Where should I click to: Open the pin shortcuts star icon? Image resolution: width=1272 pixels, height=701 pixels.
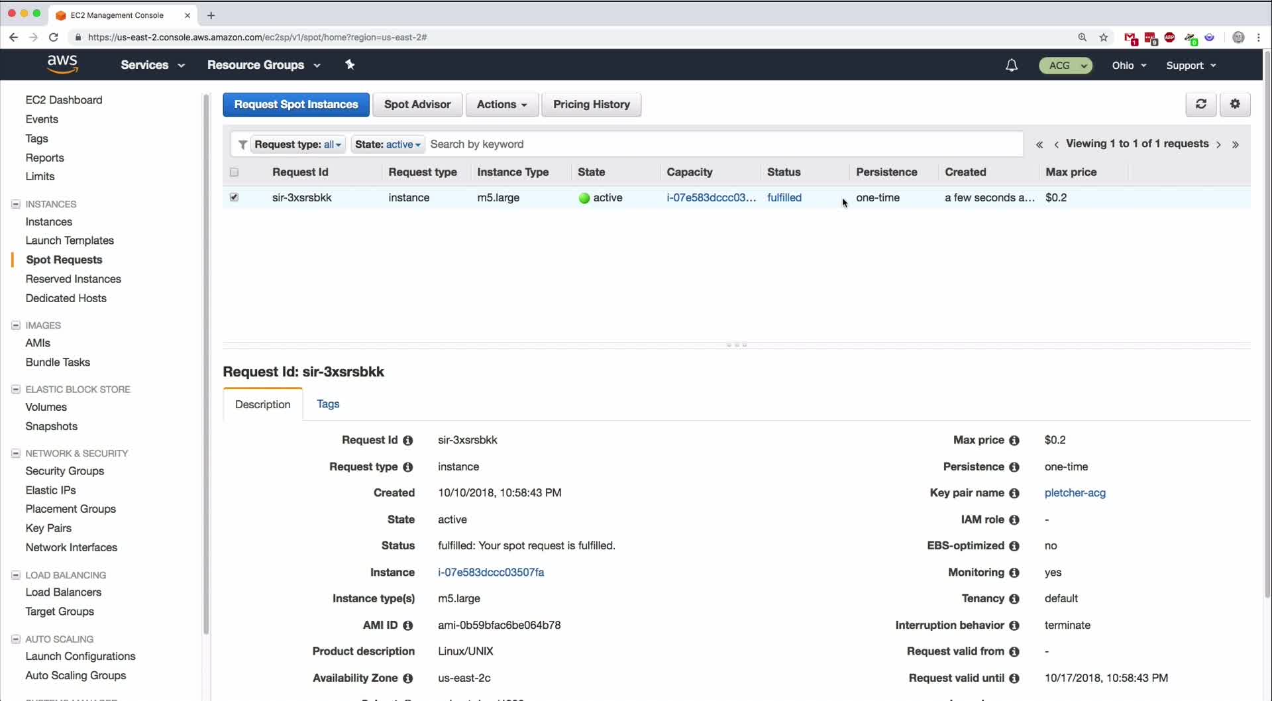tap(350, 64)
